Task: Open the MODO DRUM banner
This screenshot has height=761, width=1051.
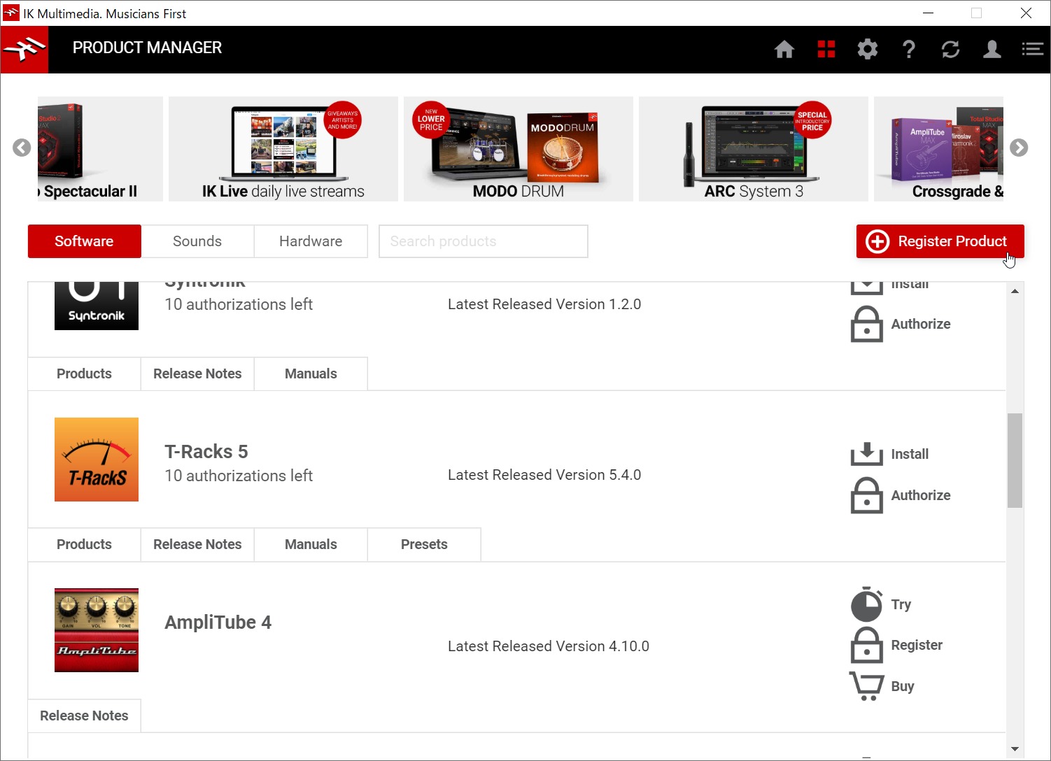Action: point(519,149)
